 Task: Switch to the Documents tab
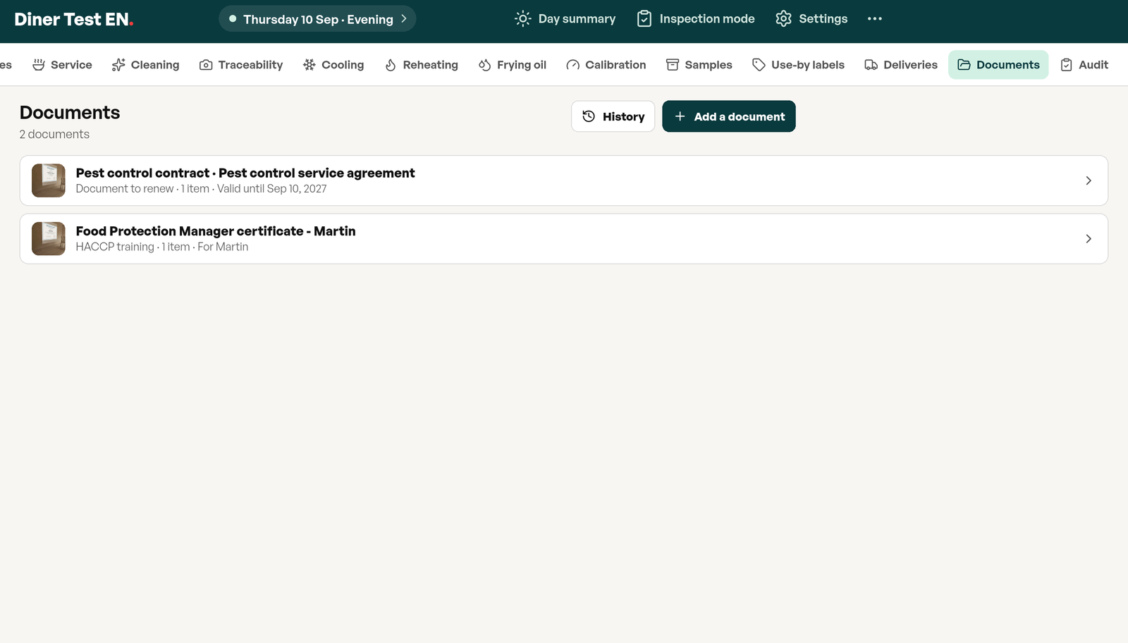tap(998, 65)
